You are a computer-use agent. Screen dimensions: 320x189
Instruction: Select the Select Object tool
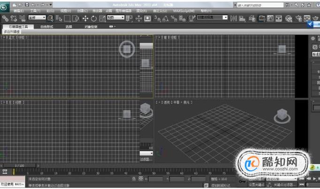pos(50,19)
